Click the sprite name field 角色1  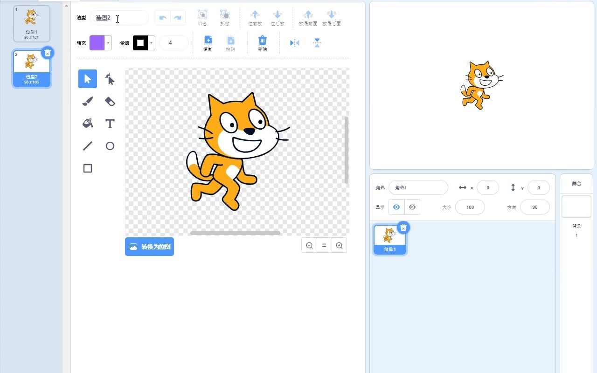tap(418, 187)
